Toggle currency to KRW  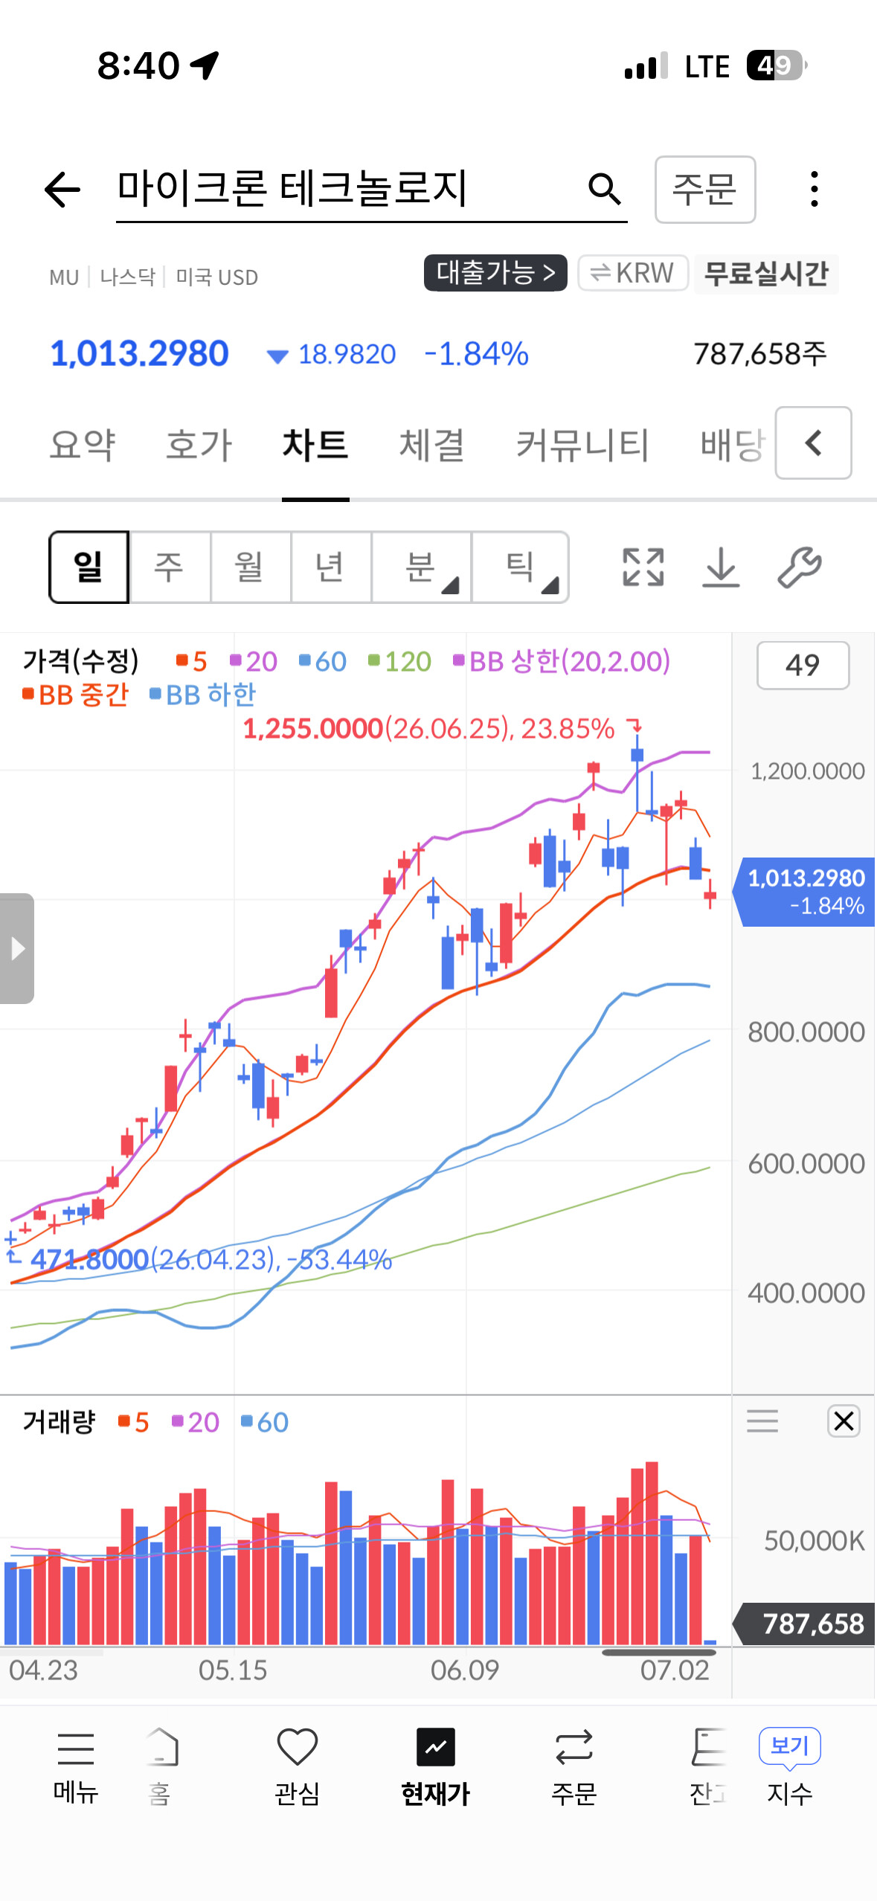[633, 273]
